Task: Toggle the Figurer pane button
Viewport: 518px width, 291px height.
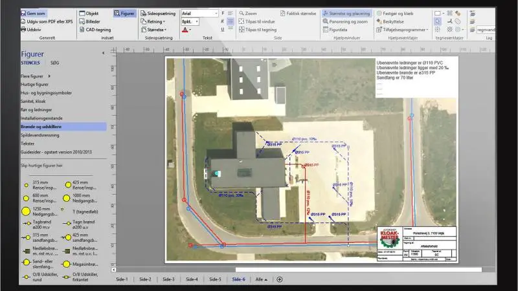Action: tap(124, 13)
